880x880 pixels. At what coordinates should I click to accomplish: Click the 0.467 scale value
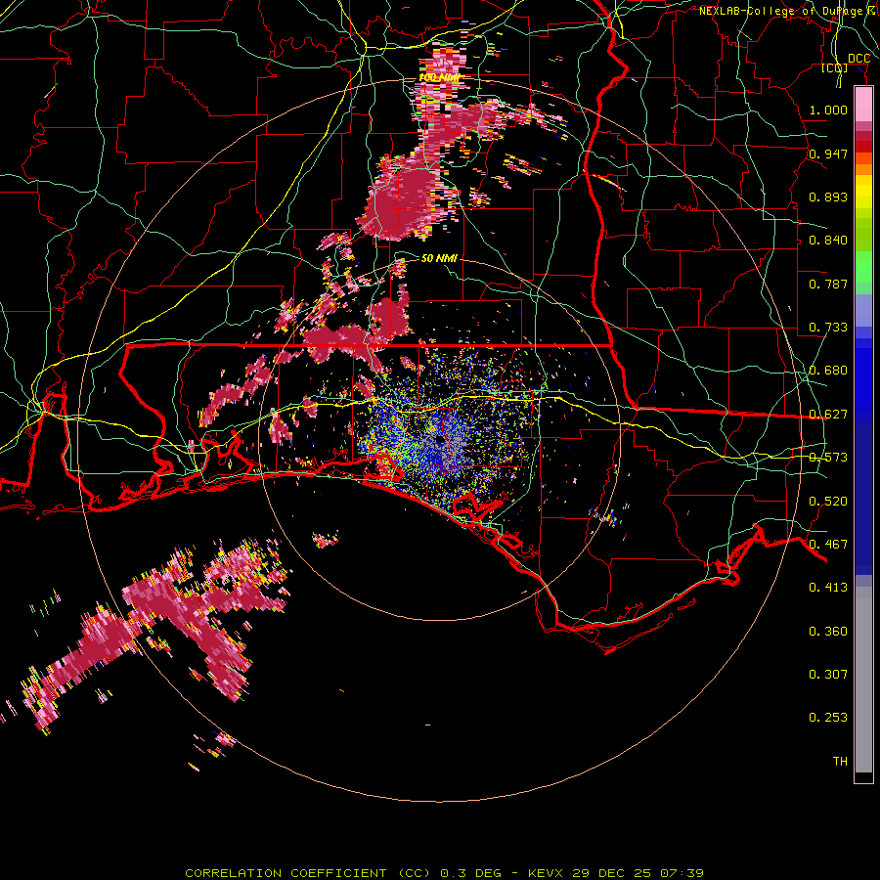tap(828, 545)
